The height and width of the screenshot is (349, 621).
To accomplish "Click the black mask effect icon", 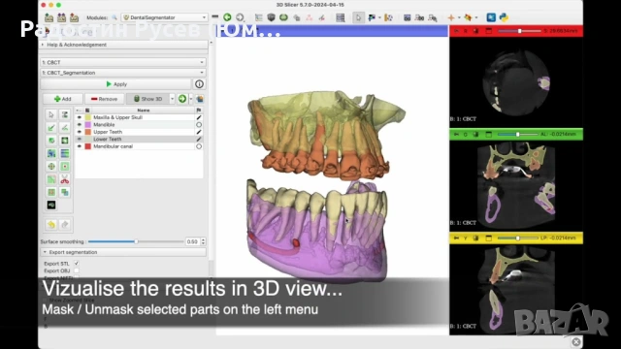I will coord(51,205).
